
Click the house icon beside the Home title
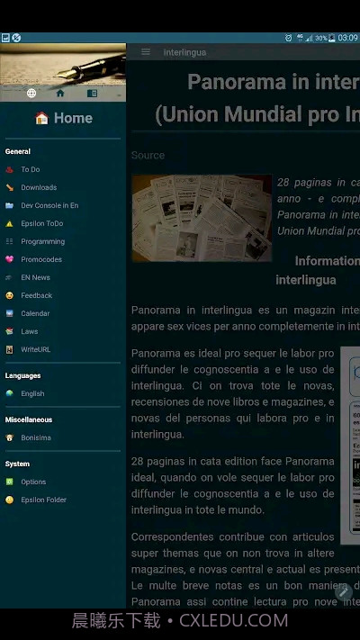coord(41,118)
